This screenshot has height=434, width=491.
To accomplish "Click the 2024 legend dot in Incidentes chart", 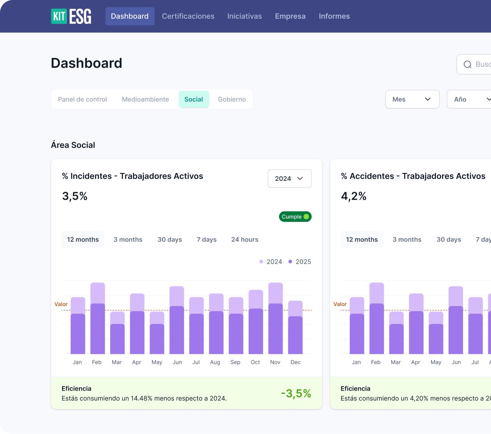I will coord(261,262).
